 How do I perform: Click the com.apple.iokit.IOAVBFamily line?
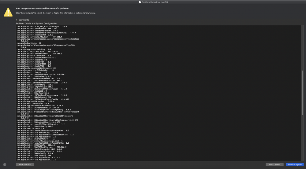pos(35,85)
